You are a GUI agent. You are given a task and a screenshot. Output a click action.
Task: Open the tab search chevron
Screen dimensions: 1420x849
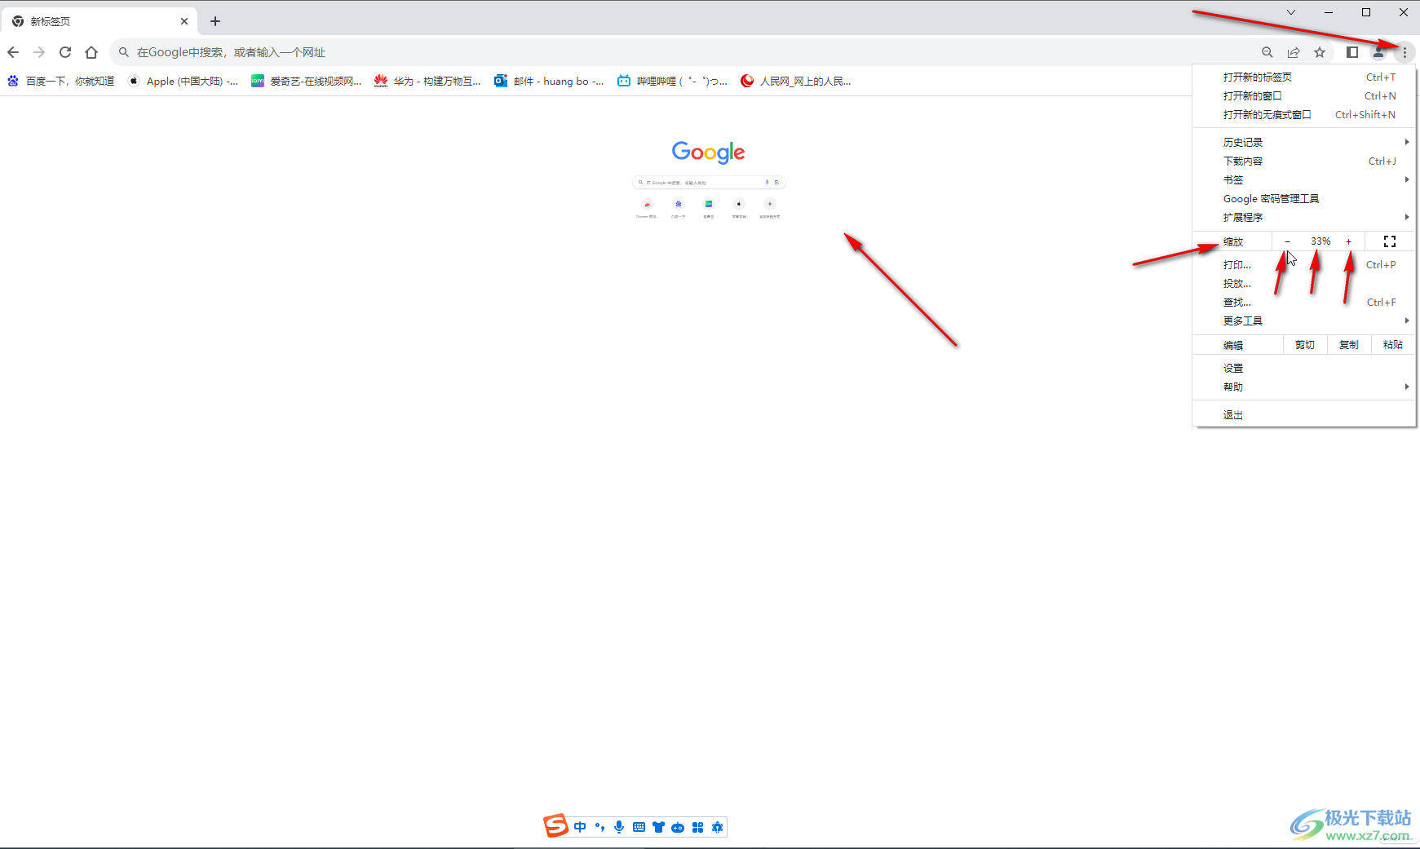tap(1291, 12)
